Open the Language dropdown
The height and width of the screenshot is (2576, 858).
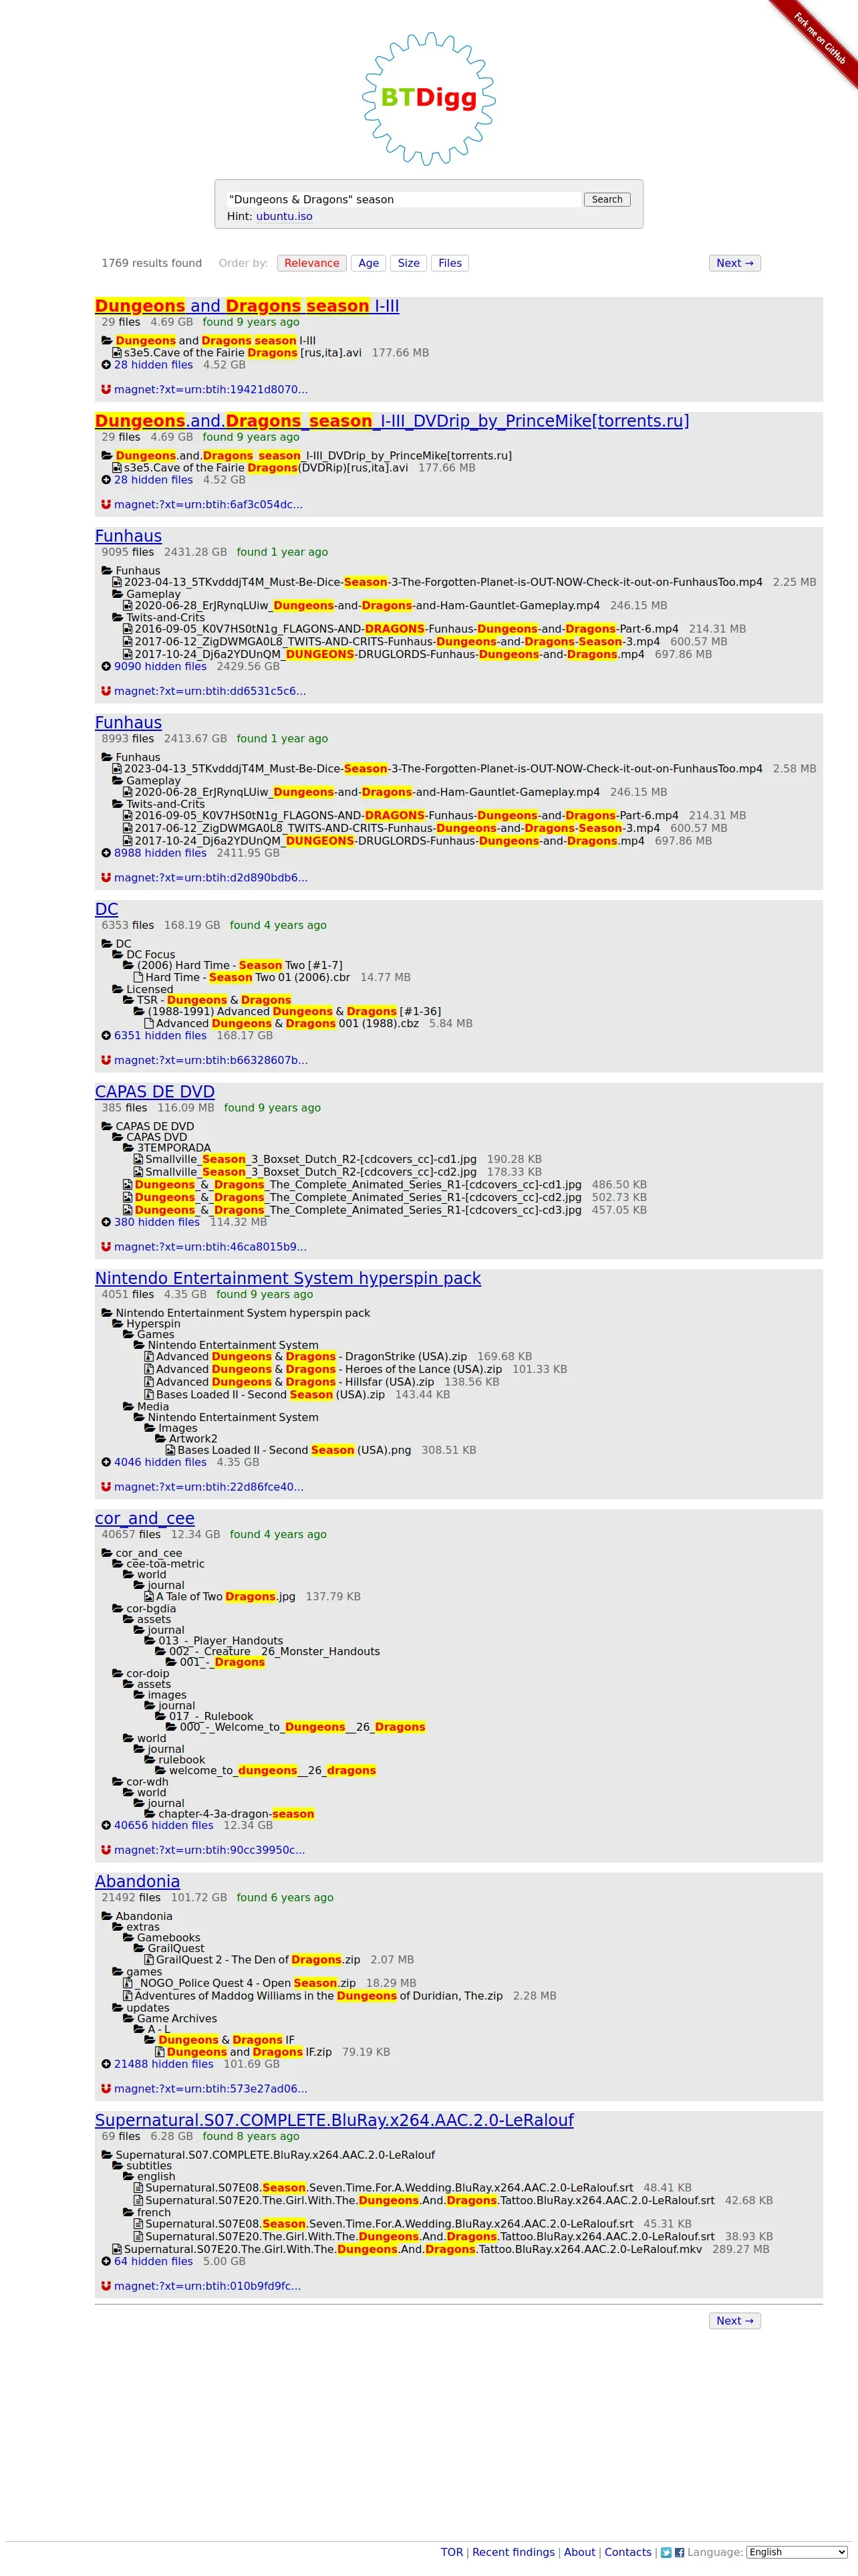pyautogui.click(x=796, y=2552)
